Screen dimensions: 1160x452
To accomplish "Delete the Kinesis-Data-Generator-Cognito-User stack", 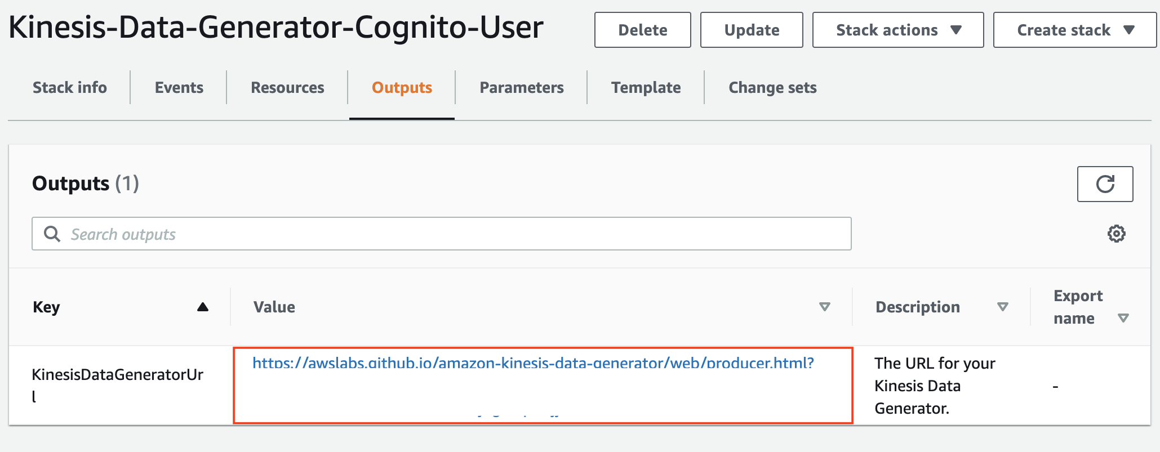I will click(x=643, y=30).
